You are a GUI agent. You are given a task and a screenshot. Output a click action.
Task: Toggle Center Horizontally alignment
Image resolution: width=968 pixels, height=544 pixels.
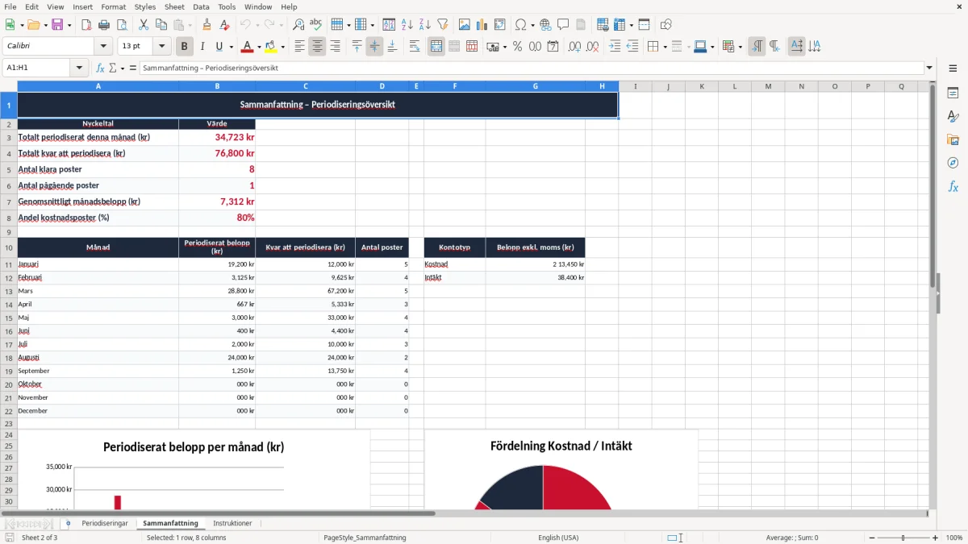pyautogui.click(x=317, y=47)
